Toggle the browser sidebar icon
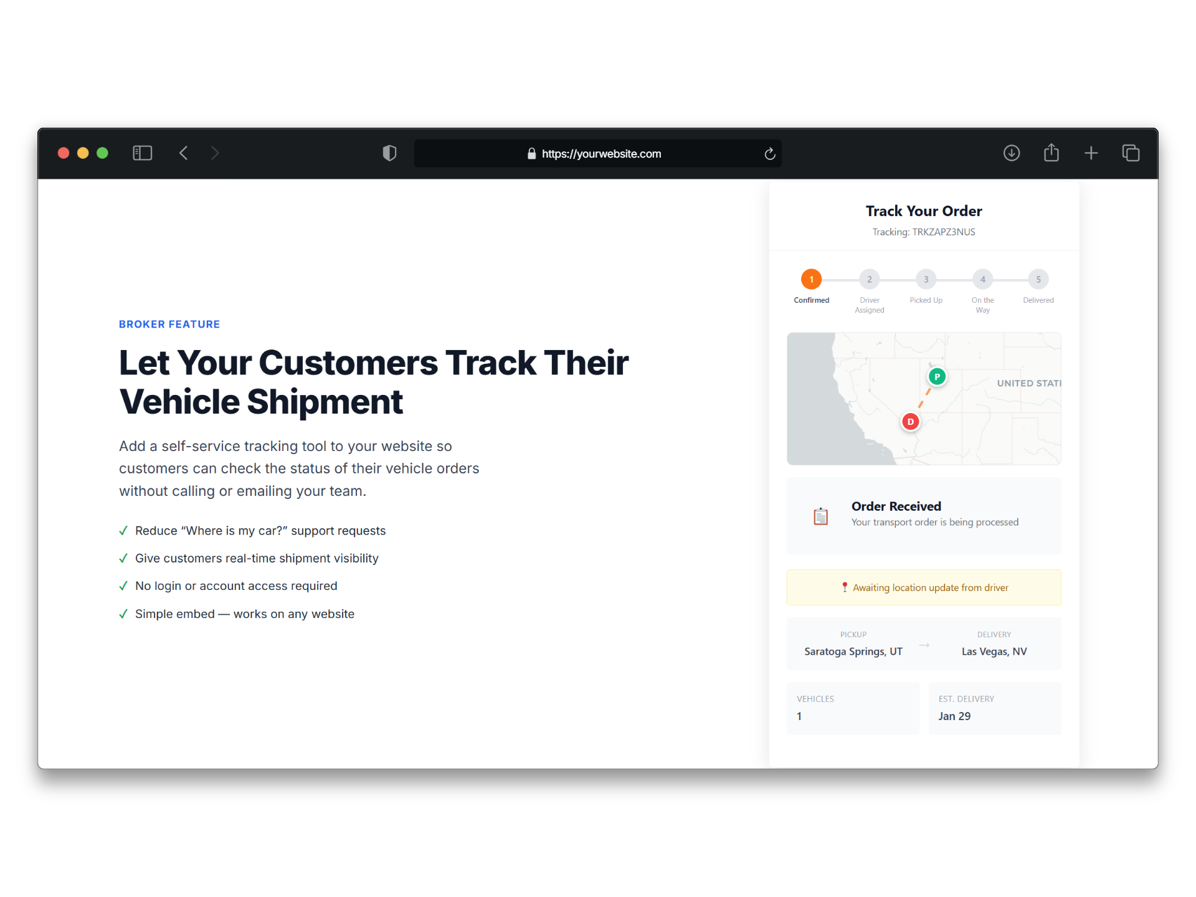The width and height of the screenshot is (1196, 897). pyautogui.click(x=142, y=153)
